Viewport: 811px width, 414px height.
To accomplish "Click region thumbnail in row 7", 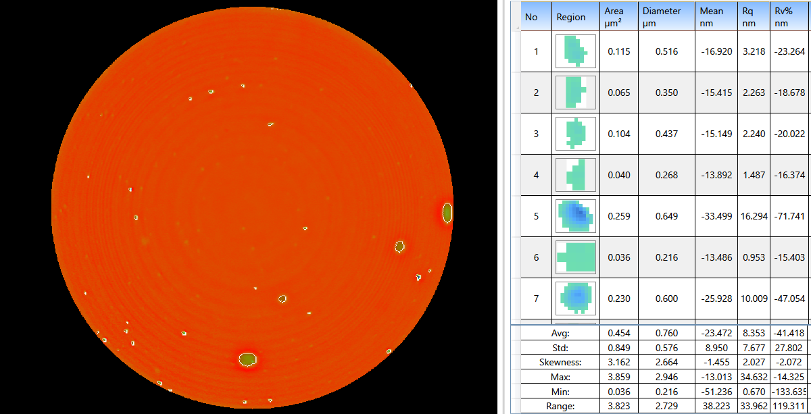I will [x=575, y=299].
